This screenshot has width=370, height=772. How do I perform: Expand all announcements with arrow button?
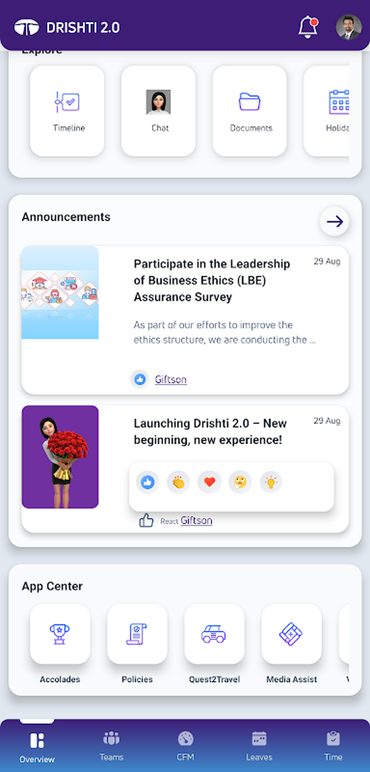coord(334,221)
